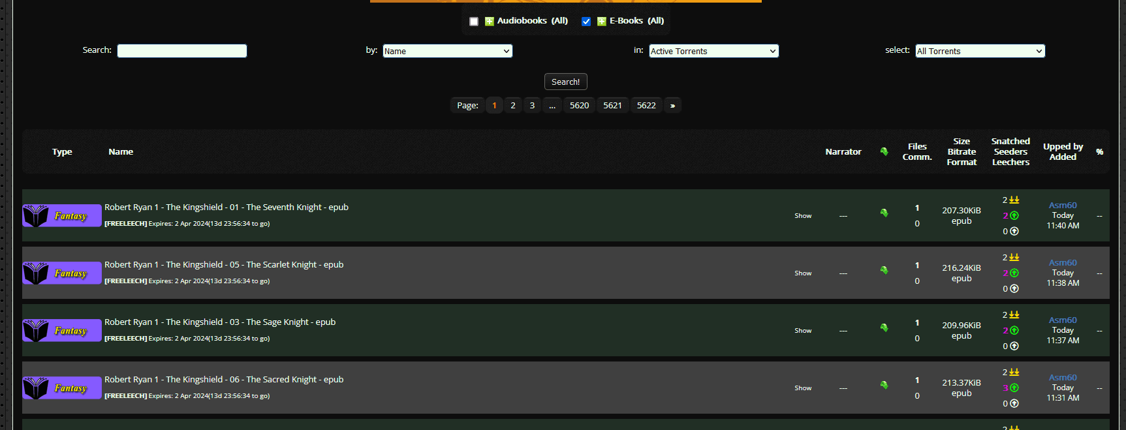The width and height of the screenshot is (1126, 430).
Task: Jump to page 5622 of results
Action: (x=646, y=105)
